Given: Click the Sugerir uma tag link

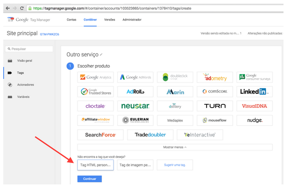Looking at the screenshot, I should [175, 165].
